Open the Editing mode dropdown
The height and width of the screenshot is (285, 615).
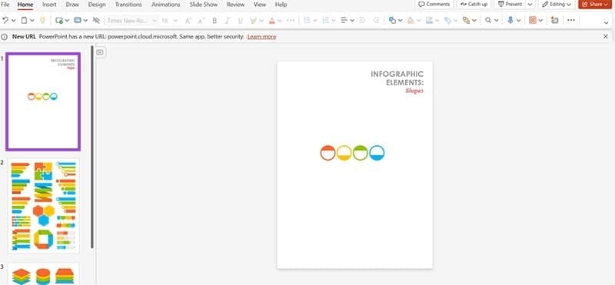click(x=557, y=5)
